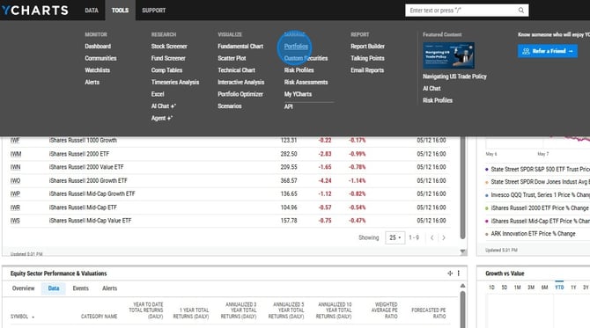Image resolution: width=590 pixels, height=328 pixels.
Task: Open Dashboard under Monitor
Action: point(98,47)
